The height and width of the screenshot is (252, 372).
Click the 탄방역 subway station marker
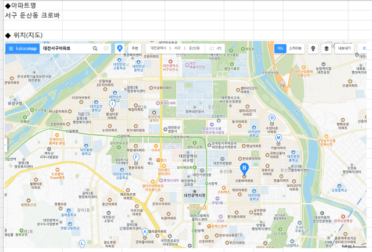pos(193,230)
